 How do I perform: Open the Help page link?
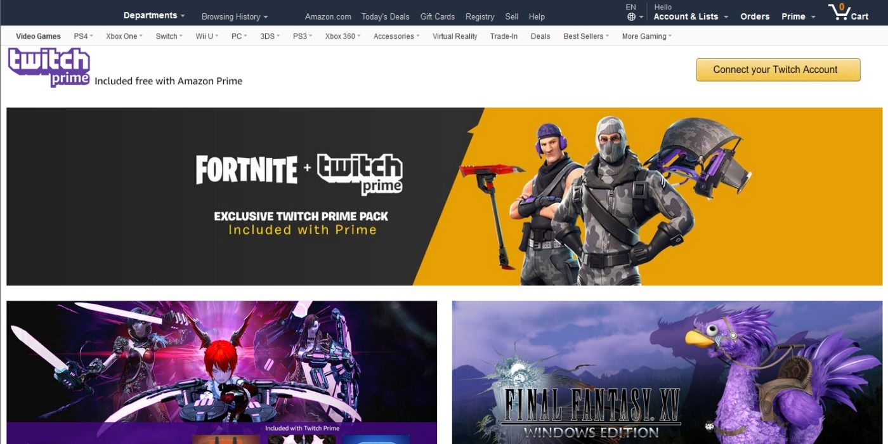pyautogui.click(x=537, y=16)
